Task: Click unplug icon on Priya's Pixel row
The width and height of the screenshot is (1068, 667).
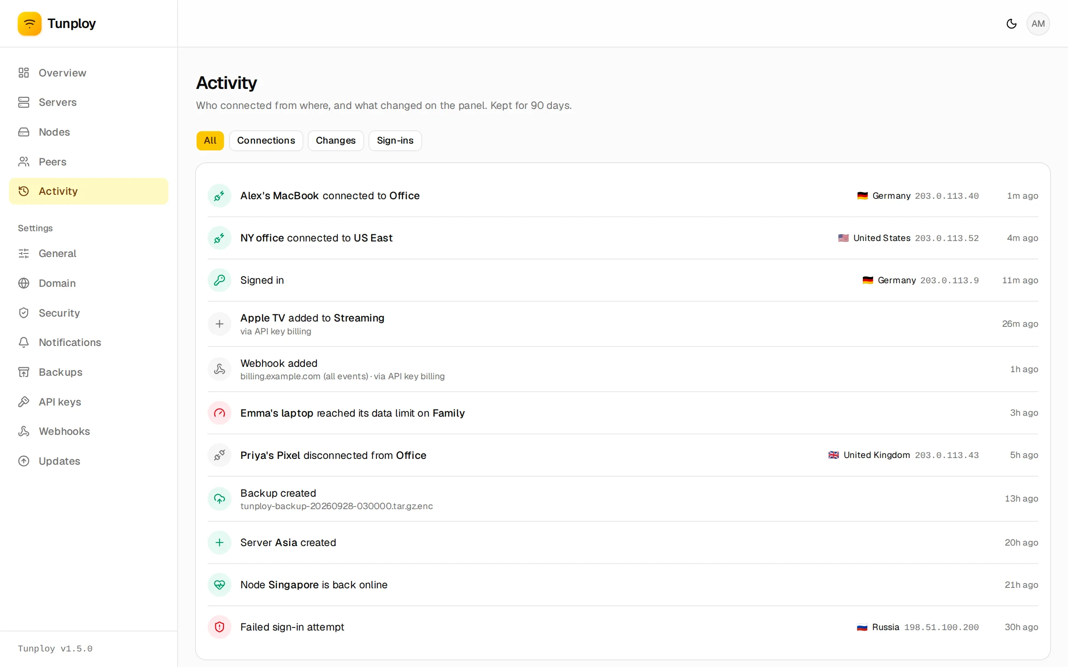Action: tap(219, 455)
